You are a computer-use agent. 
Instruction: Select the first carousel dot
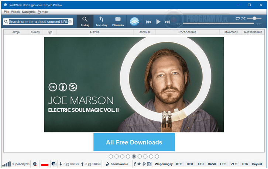point(111,156)
